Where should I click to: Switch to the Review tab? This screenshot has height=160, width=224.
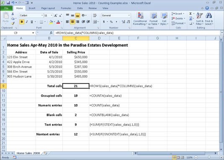point(93,8)
